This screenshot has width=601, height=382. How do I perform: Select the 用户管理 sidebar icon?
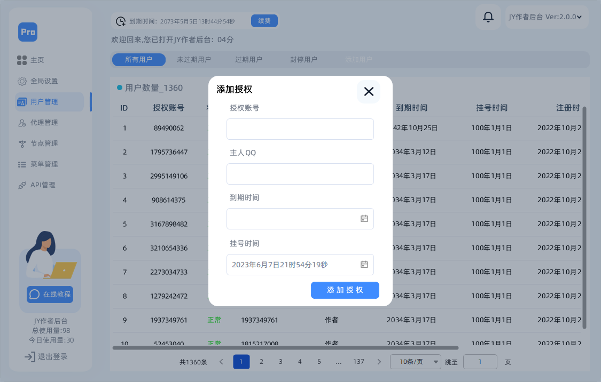tap(21, 101)
